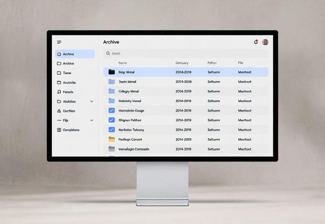Image resolution: width=325 pixels, height=224 pixels.
Task: Open the user profile avatar picture
Action: [265, 42]
